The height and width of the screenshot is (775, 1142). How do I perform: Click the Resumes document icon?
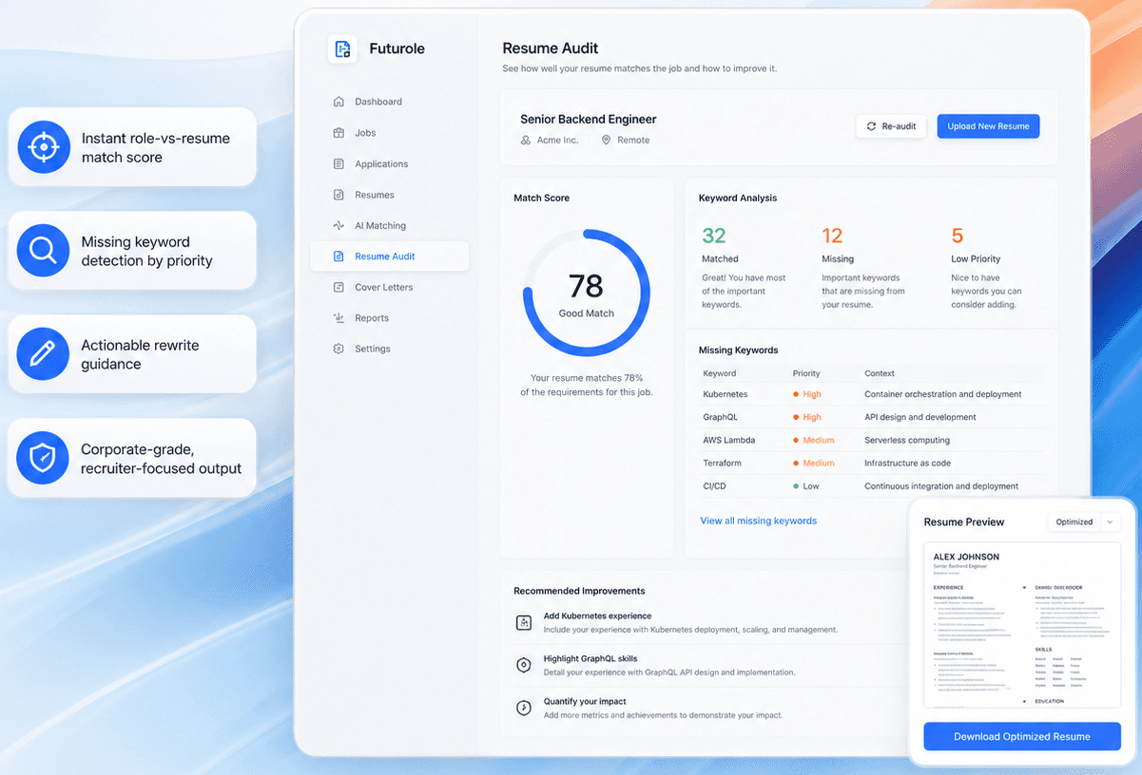click(x=339, y=195)
